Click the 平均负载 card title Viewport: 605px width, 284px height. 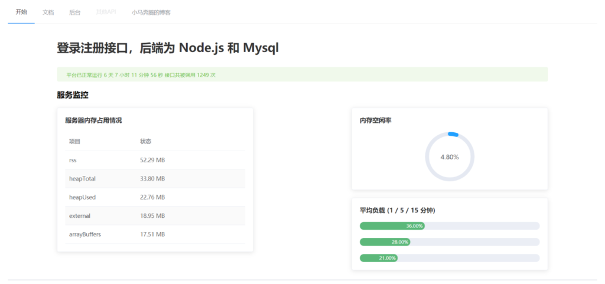pyautogui.click(x=398, y=210)
